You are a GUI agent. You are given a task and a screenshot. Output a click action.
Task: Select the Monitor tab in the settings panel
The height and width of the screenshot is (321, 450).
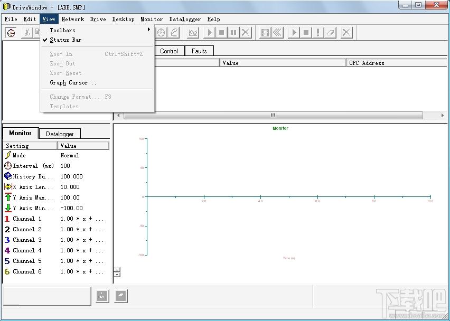click(21, 133)
